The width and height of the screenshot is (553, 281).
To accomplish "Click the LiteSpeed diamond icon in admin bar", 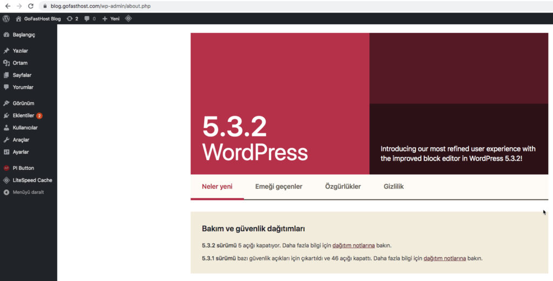I will pos(129,18).
